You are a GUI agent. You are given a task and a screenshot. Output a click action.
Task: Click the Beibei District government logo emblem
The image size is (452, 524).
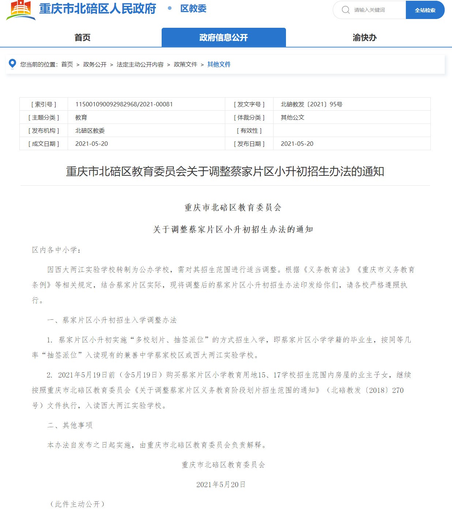(21, 10)
